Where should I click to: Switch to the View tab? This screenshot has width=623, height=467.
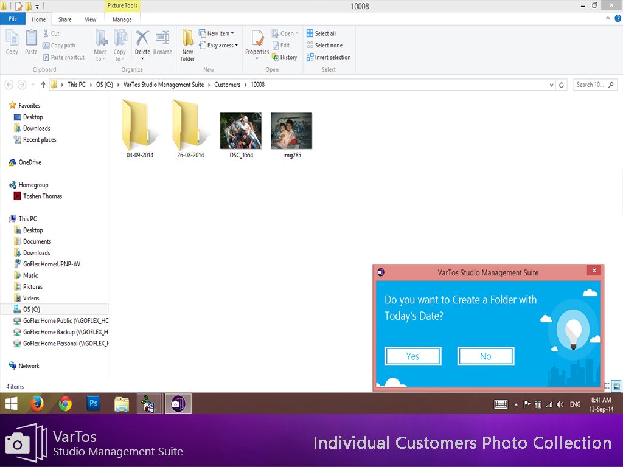90,19
